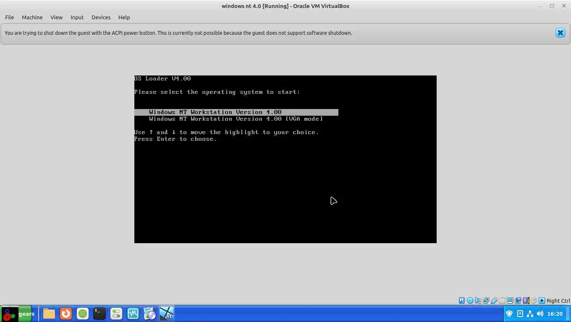
Task: Launch Firefox from the taskbar
Action: click(66, 314)
